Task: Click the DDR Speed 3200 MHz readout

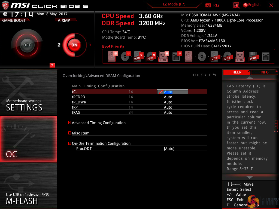Action: [x=134, y=23]
